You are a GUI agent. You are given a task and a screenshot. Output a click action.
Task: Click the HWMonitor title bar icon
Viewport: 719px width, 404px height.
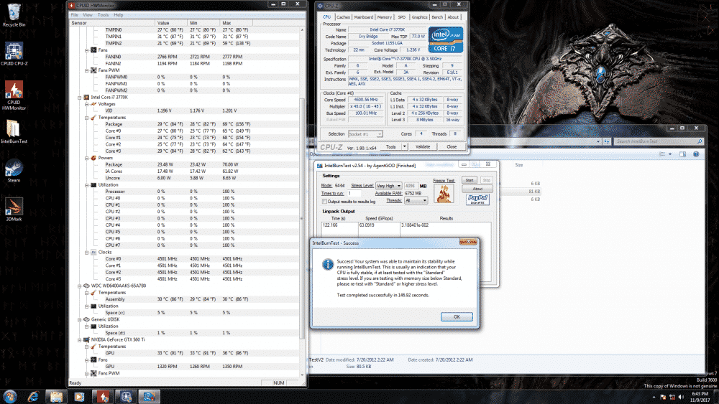click(x=71, y=6)
